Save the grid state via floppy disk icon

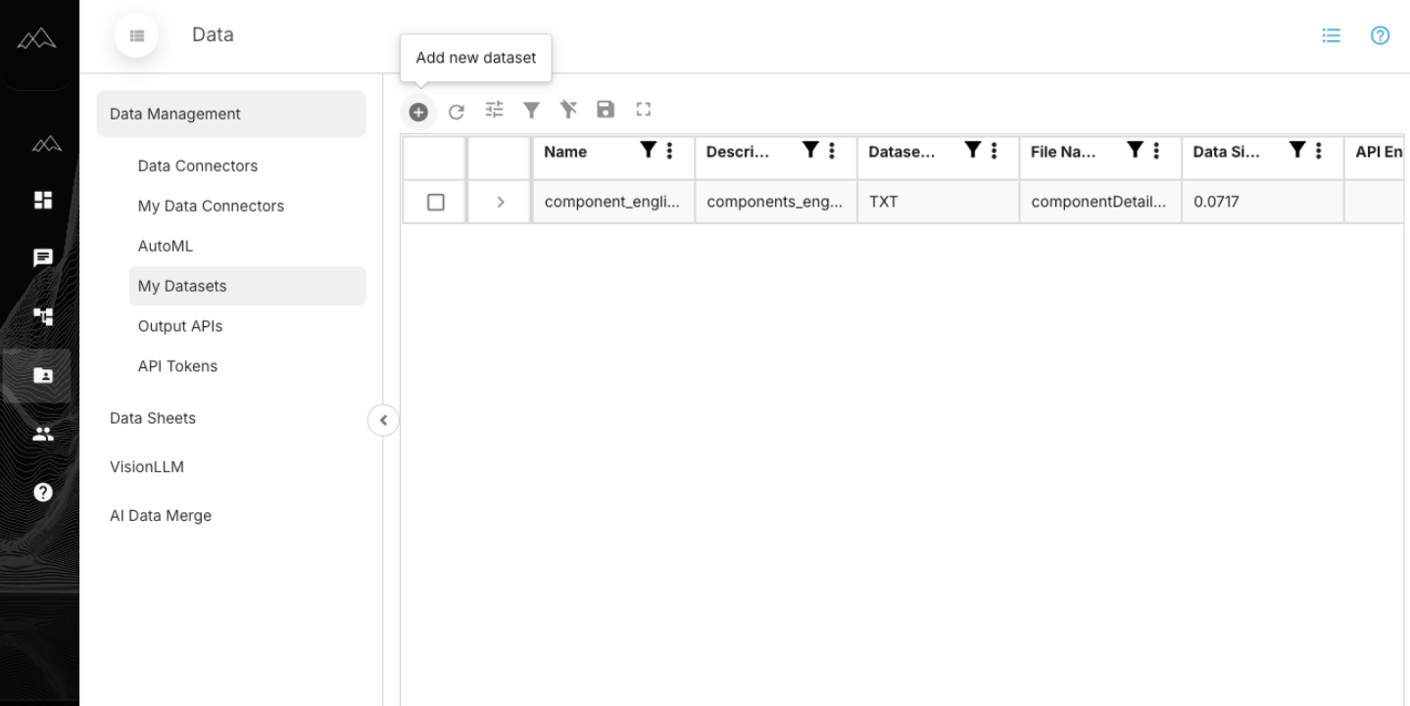click(x=605, y=110)
